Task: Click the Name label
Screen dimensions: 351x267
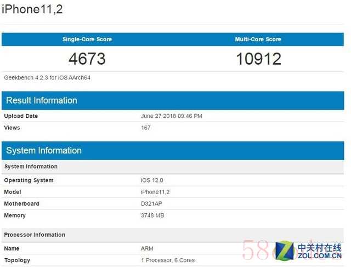Action: tap(12, 248)
